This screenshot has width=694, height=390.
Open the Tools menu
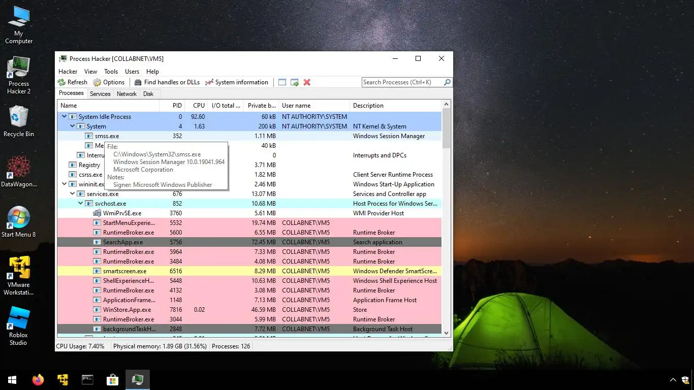pos(111,72)
